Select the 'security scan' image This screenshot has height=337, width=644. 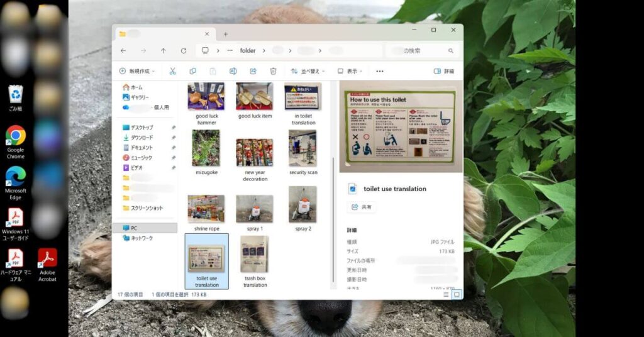(x=303, y=152)
